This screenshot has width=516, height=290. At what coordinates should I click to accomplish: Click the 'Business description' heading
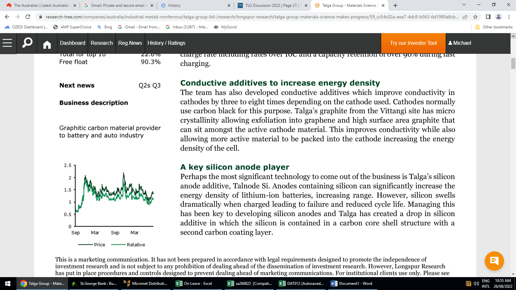[x=94, y=103]
